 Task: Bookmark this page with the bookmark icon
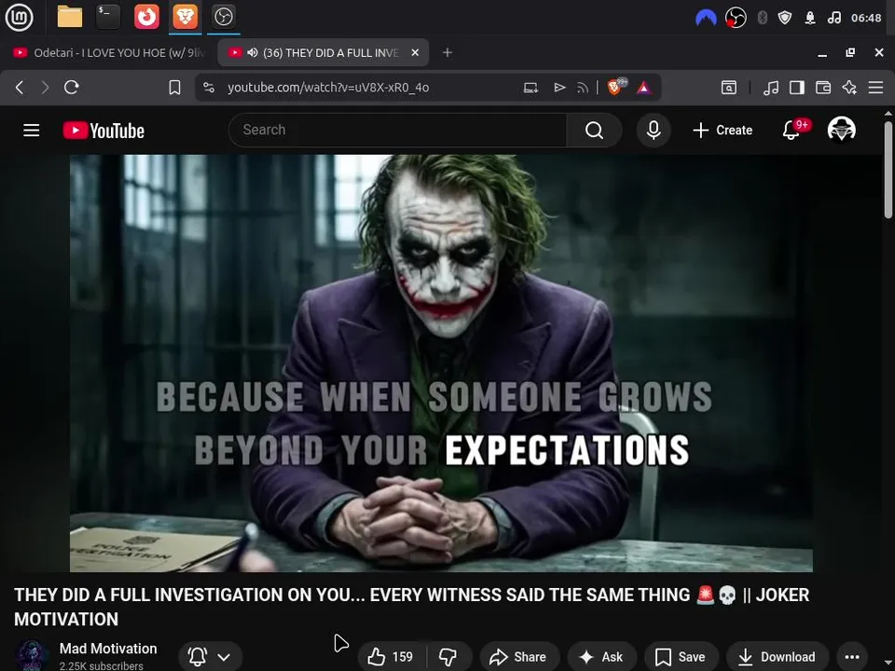[x=174, y=88]
